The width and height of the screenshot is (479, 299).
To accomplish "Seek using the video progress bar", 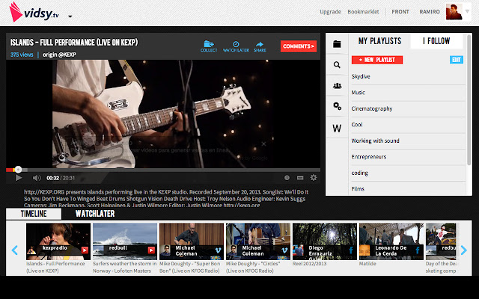I will click(x=163, y=170).
